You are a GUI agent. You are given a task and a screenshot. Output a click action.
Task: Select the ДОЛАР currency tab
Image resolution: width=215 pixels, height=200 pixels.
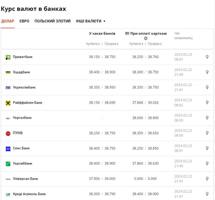pos(8,21)
